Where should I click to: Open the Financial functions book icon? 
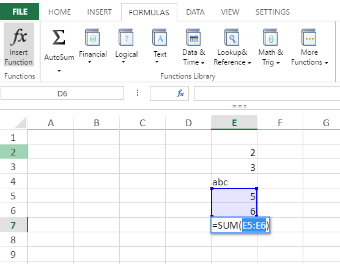pyautogui.click(x=92, y=37)
